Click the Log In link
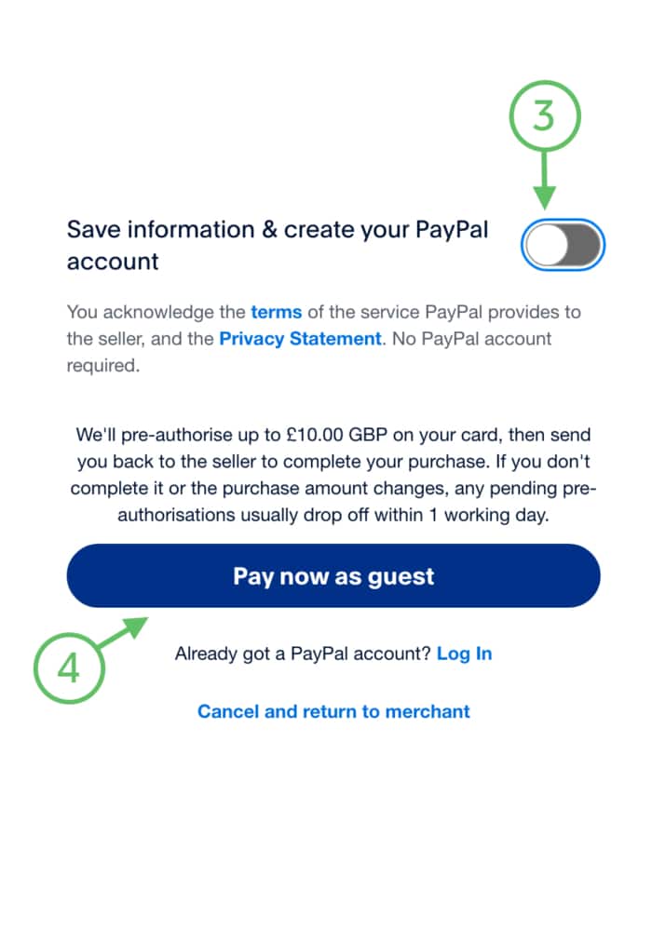This screenshot has height=944, width=652. [x=464, y=654]
